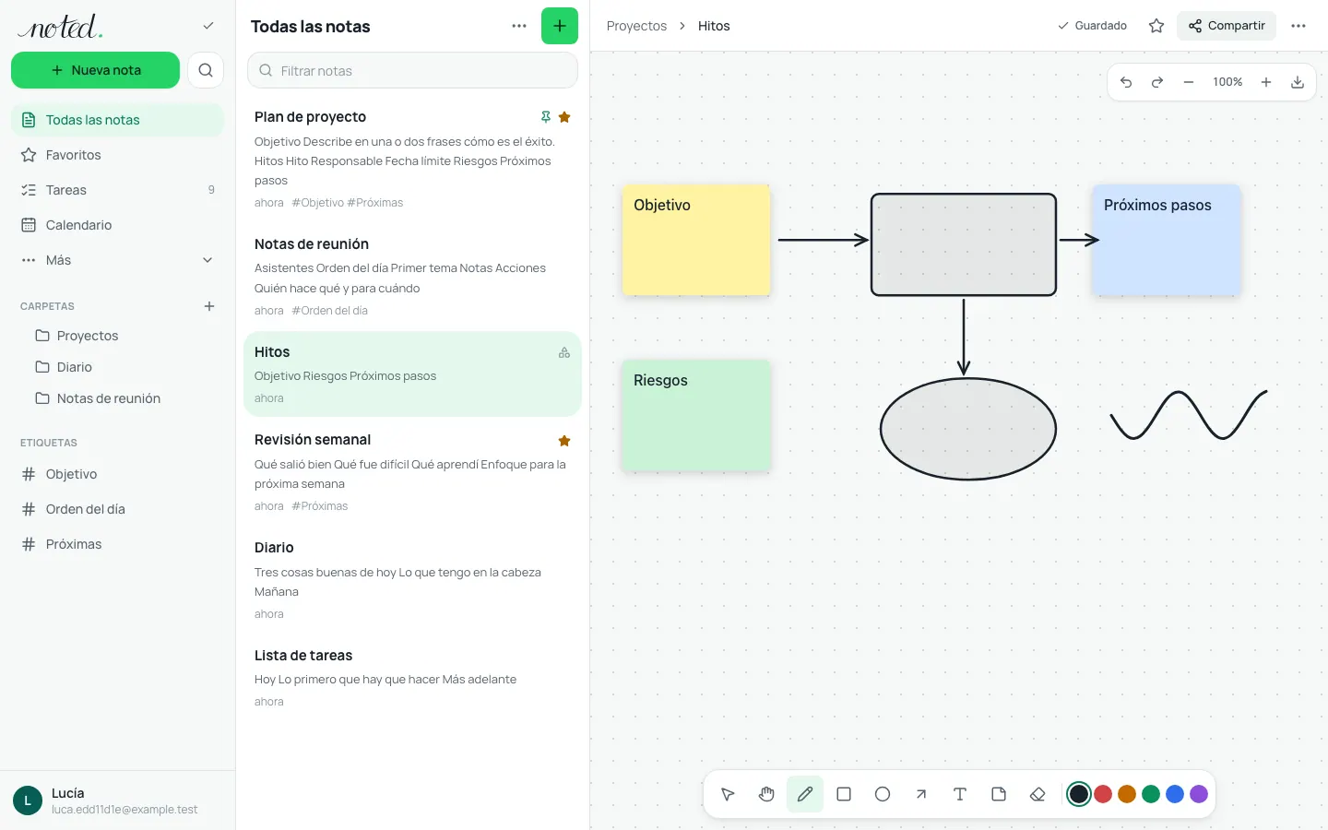Viewport: 1328px width, 830px height.
Task: Select the hand pan tool
Action: (x=766, y=794)
